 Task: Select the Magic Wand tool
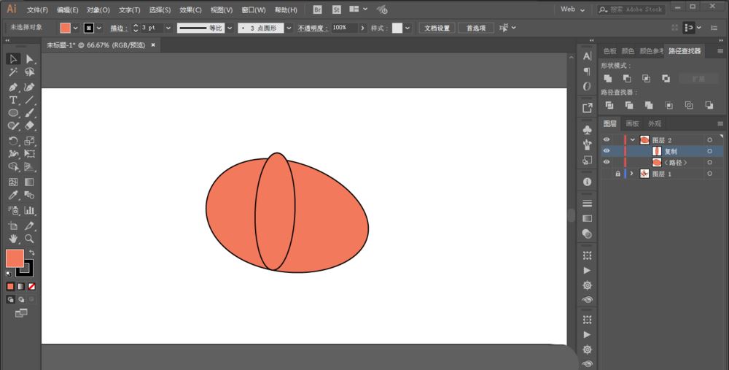[x=13, y=72]
